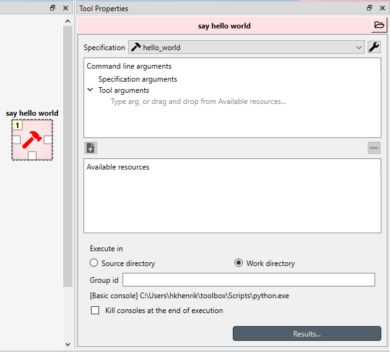Open the Specification dropdown showing hello_world

pos(246,47)
